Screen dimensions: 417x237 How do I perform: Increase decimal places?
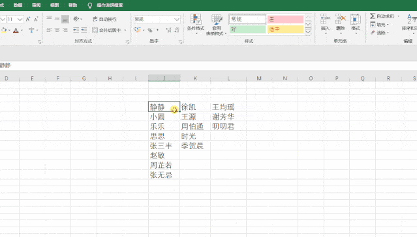168,30
